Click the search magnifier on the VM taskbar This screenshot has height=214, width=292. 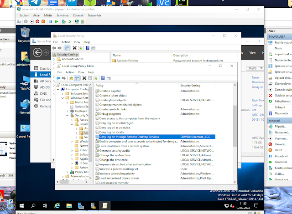pos(33,206)
